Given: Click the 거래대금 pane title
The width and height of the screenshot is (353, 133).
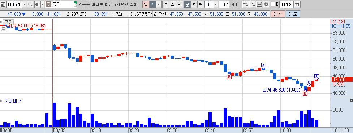Looking at the screenshot, I should pyautogui.click(x=13, y=101).
